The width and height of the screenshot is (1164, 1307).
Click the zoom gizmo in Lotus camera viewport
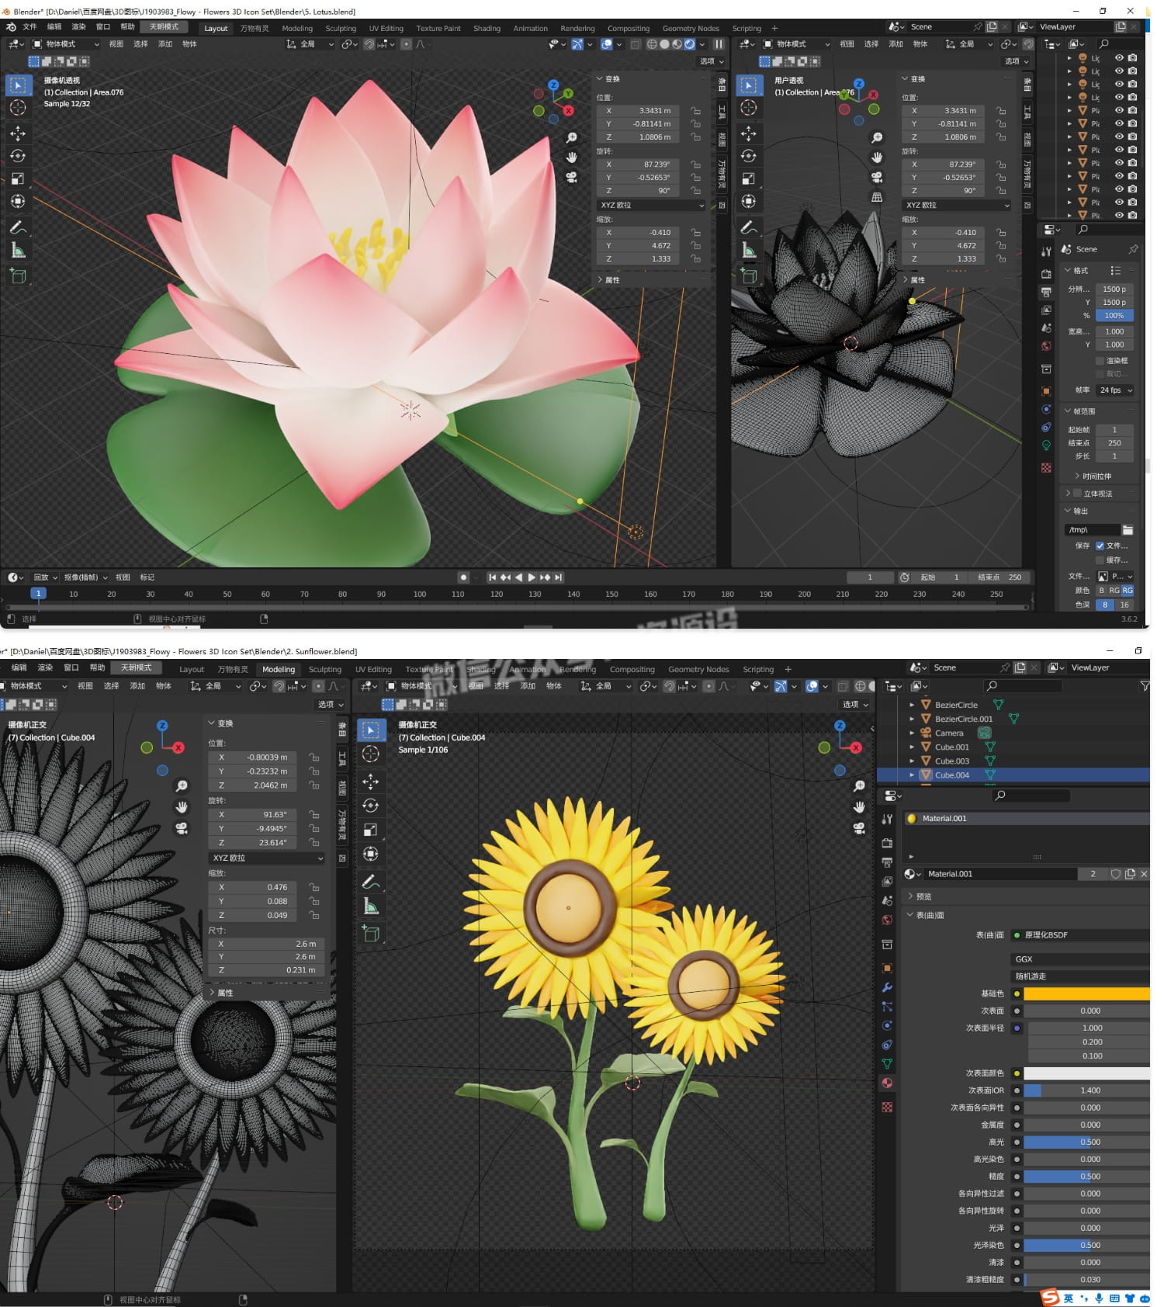pyautogui.click(x=572, y=137)
